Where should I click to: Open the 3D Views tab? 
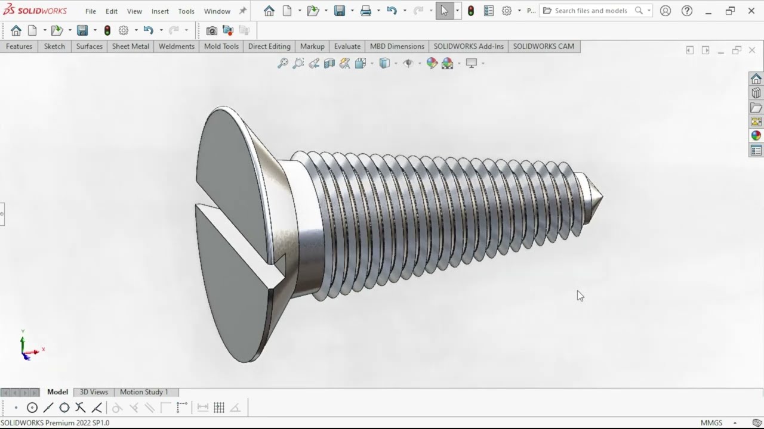[x=94, y=392]
